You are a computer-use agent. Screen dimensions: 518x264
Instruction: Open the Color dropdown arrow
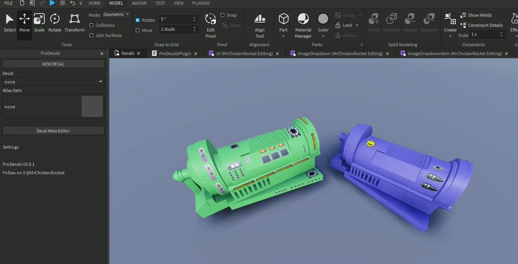323,36
